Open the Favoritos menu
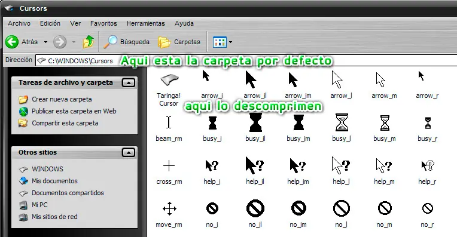The width and height of the screenshot is (457, 237). click(x=103, y=23)
